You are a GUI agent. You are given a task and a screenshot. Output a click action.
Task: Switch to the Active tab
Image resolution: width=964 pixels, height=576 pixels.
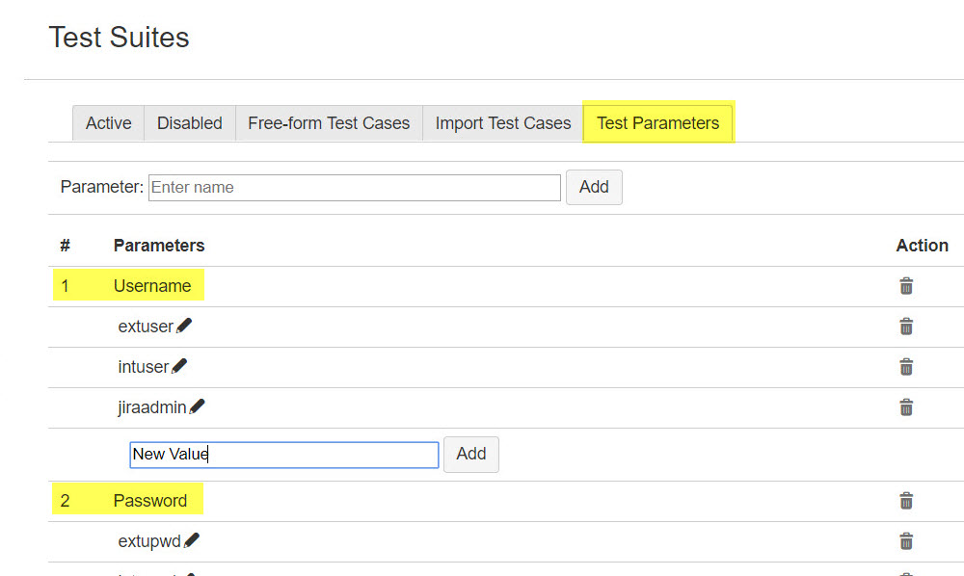pyautogui.click(x=108, y=123)
